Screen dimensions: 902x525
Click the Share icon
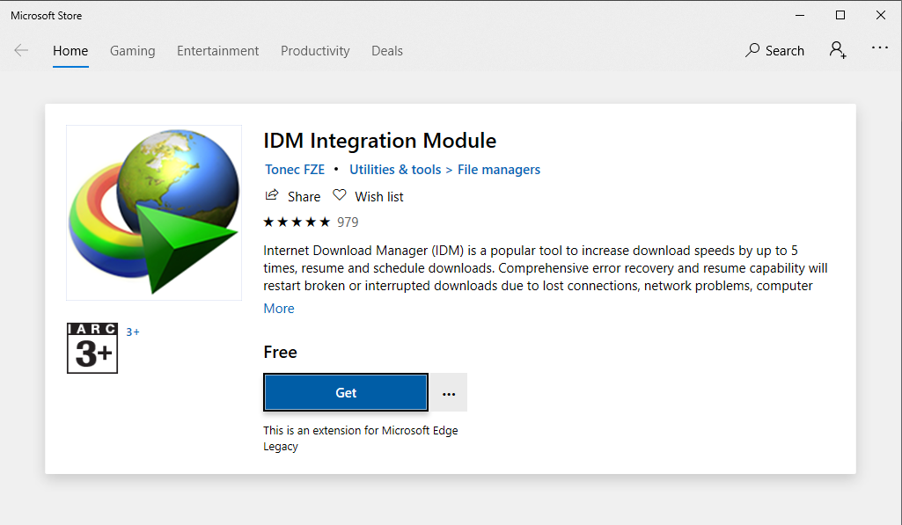(273, 196)
